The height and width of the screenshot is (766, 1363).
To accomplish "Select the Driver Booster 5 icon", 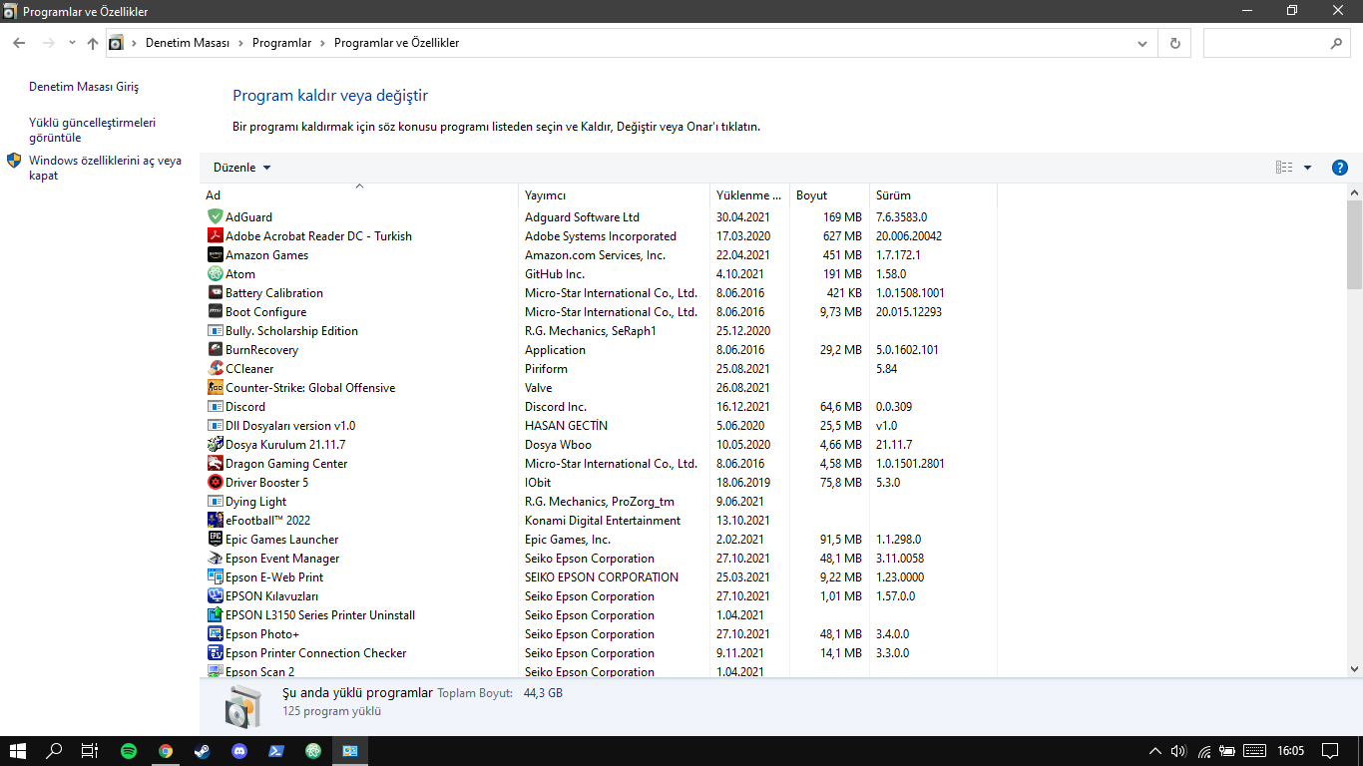I will pyautogui.click(x=215, y=482).
